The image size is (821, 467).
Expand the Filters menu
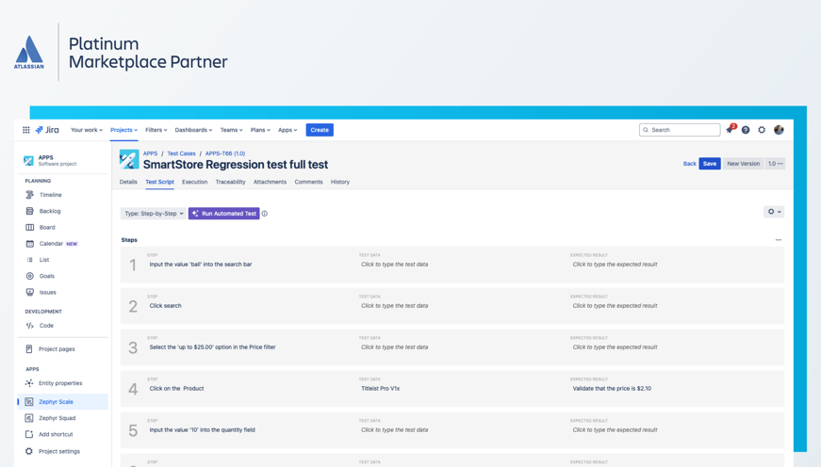pos(156,130)
